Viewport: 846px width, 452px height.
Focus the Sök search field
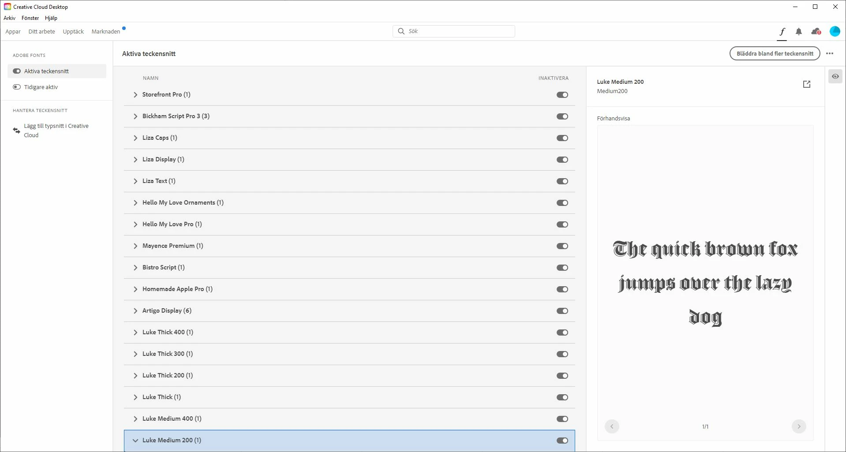[x=454, y=31]
